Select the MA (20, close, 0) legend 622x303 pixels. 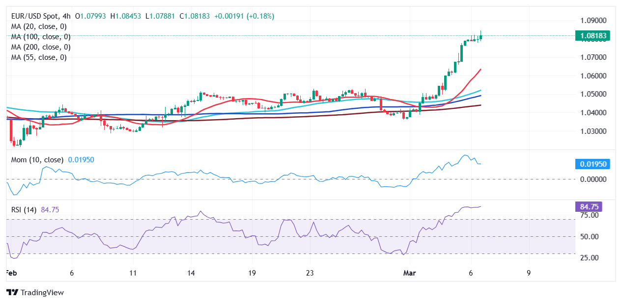tap(39, 26)
